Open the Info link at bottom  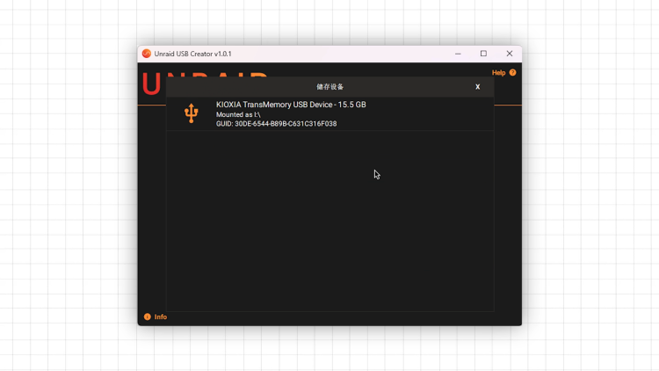161,316
